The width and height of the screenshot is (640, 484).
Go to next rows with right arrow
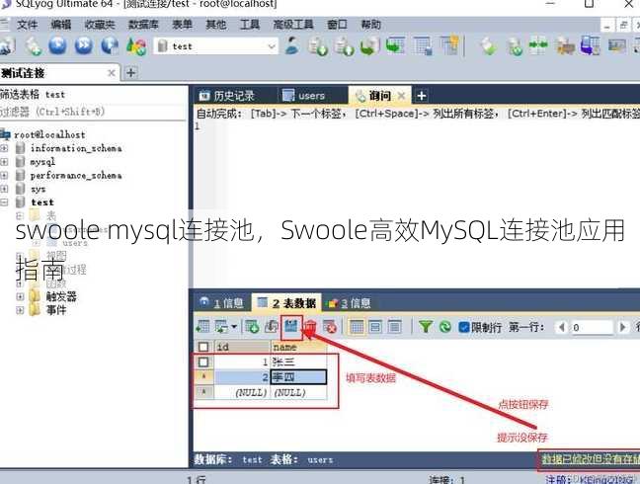[623, 327]
